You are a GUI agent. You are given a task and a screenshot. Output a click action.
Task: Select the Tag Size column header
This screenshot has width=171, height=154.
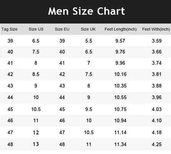pyautogui.click(x=9, y=29)
